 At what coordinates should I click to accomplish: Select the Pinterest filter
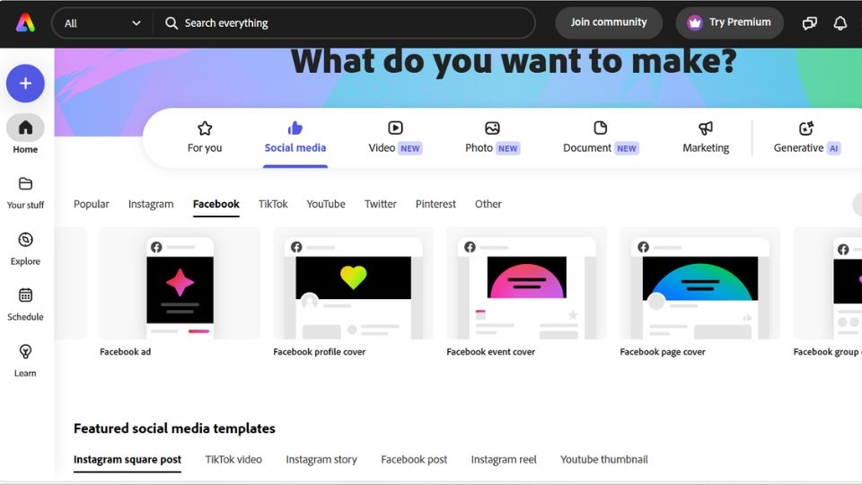(x=436, y=204)
